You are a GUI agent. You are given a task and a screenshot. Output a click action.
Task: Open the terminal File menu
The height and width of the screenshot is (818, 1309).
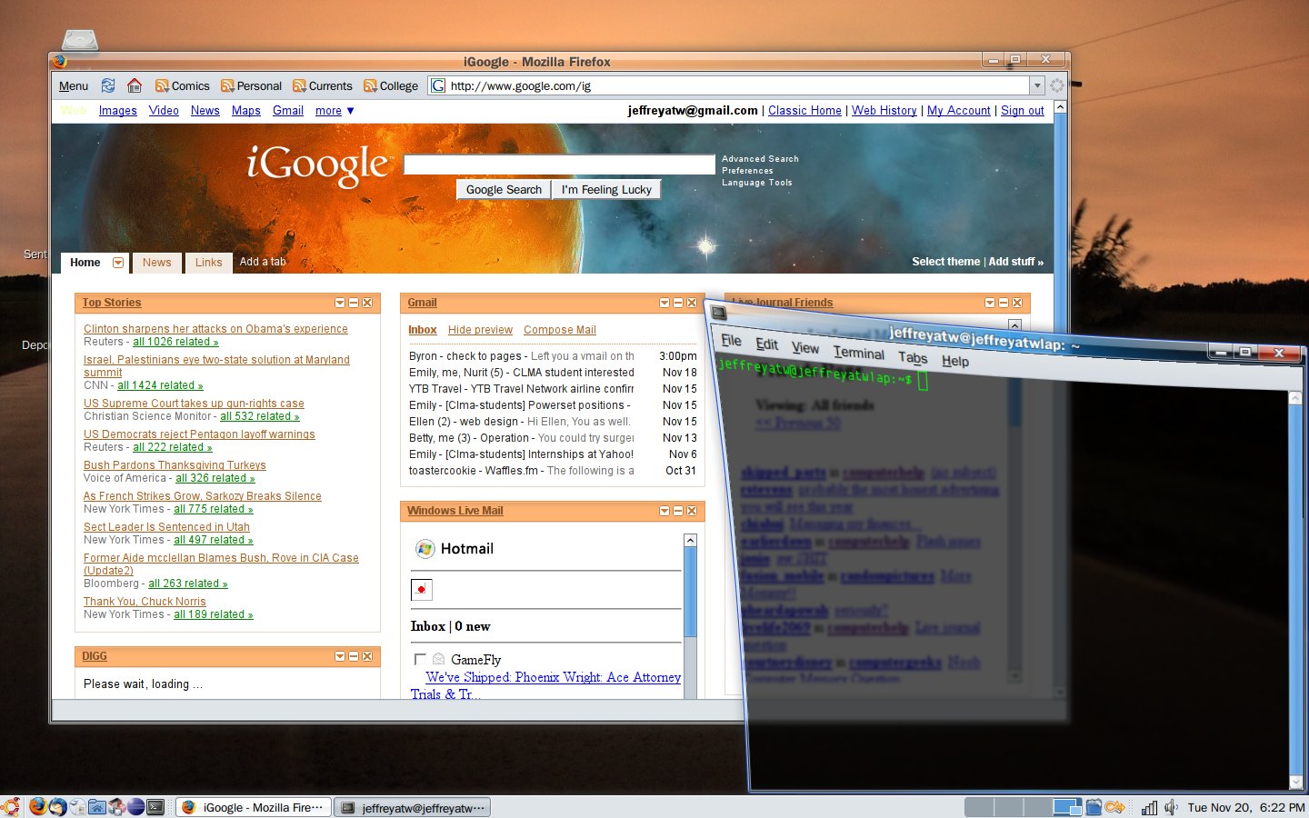[732, 341]
